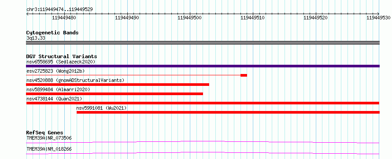Select the magenta TMEM39A|NM_018266 transcript line
The image size is (392, 159).
203,153
